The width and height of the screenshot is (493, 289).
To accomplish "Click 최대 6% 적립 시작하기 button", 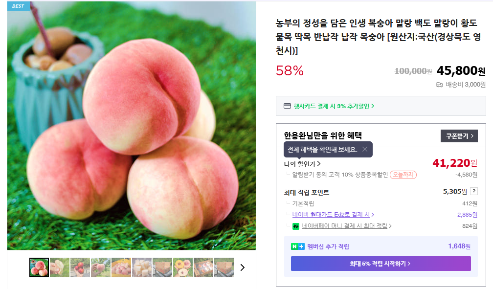I will coord(381,264).
